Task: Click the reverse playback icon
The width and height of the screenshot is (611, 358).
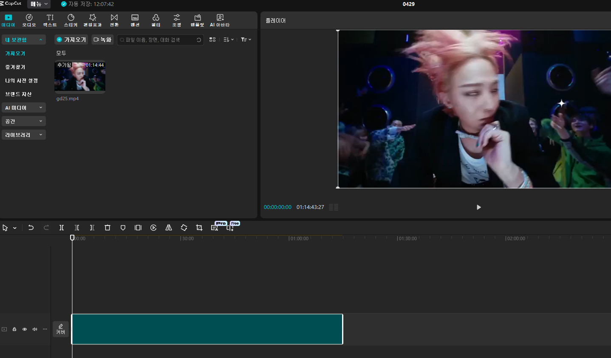Action: tap(153, 228)
